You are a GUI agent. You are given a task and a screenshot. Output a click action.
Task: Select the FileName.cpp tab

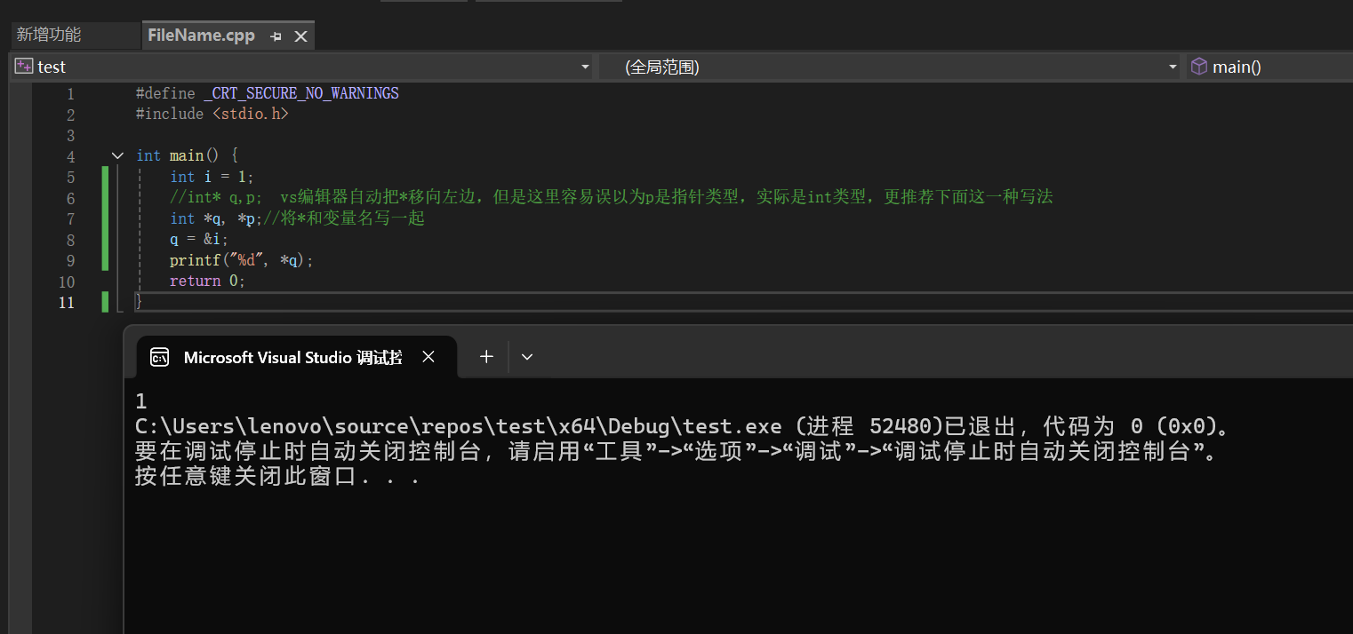pos(201,36)
